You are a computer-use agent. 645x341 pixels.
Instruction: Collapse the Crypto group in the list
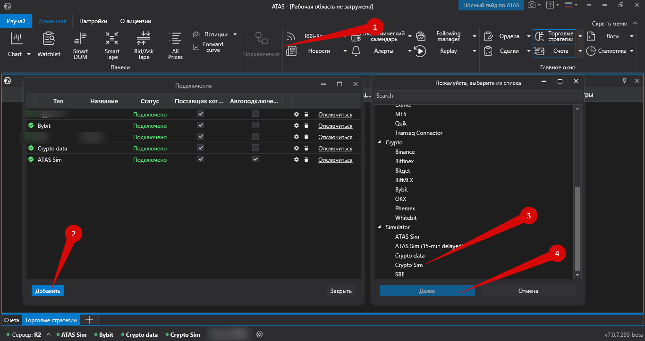click(379, 142)
